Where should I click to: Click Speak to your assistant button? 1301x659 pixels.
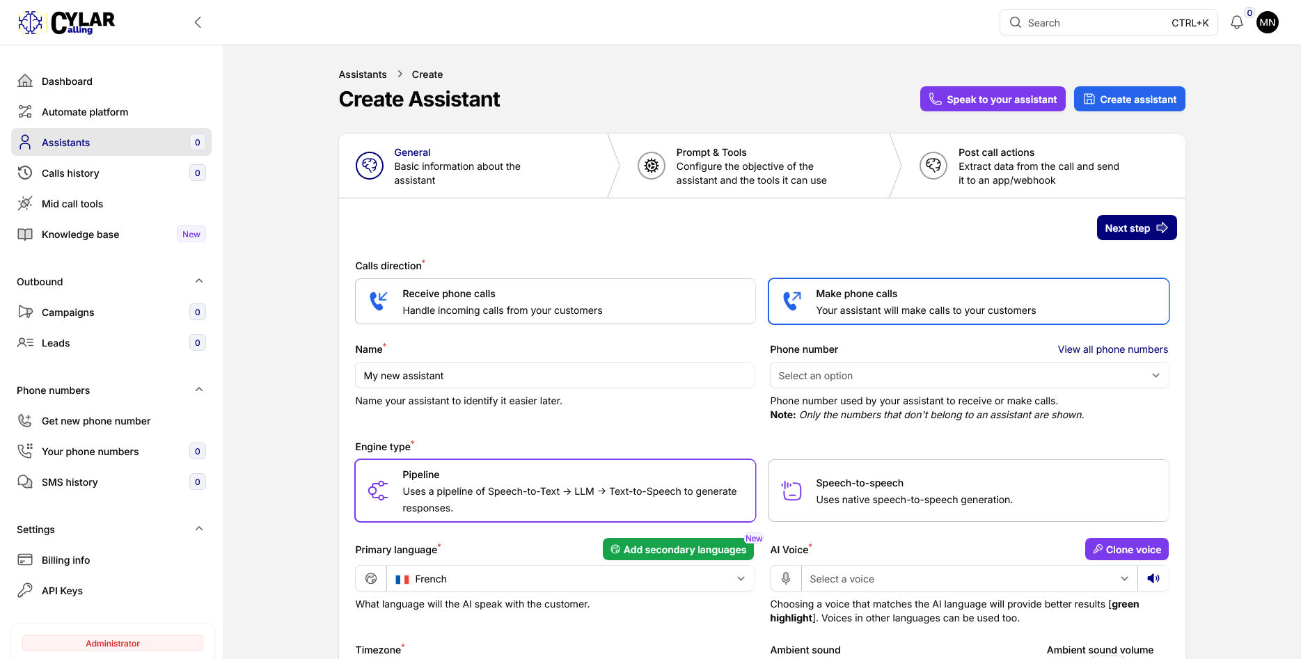tap(993, 99)
